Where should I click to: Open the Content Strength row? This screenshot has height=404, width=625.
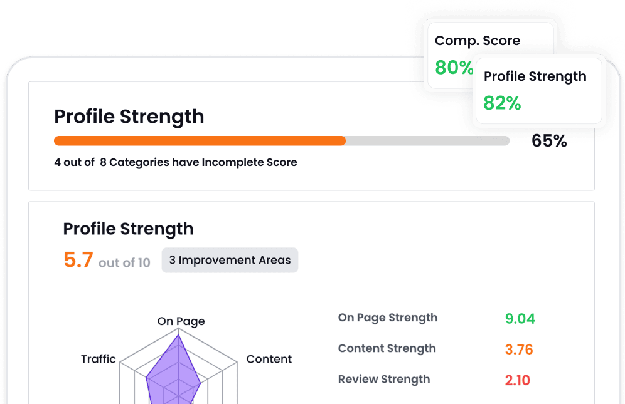point(387,348)
